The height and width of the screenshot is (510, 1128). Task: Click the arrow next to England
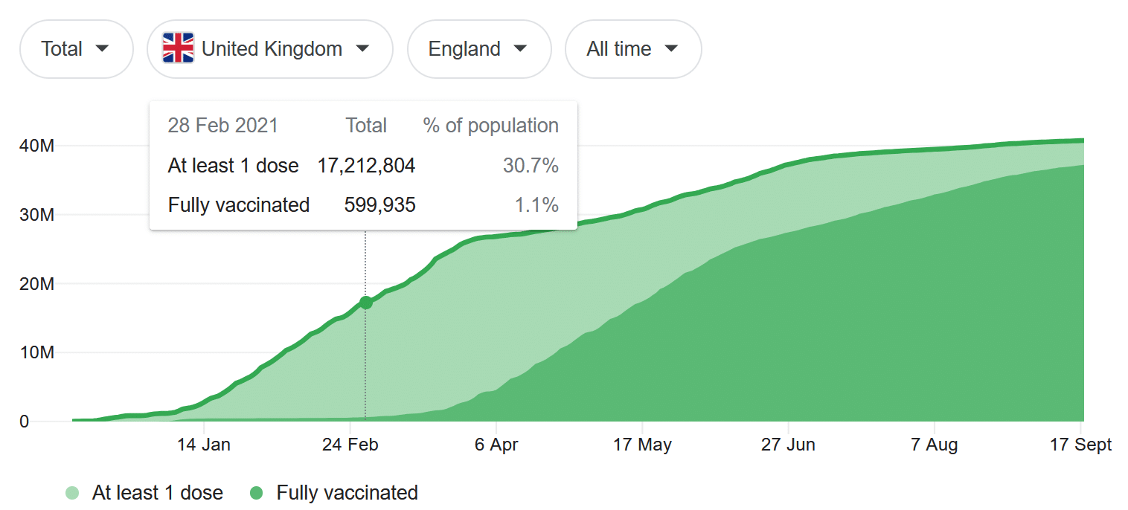[x=521, y=49]
